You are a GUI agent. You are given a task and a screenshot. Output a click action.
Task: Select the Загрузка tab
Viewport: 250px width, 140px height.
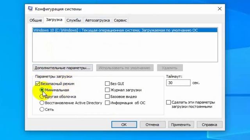54,20
